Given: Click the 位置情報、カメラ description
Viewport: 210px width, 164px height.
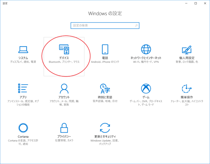Looking at the screenshot, I should 64,140.
